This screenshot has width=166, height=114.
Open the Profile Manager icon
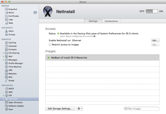point(6,63)
